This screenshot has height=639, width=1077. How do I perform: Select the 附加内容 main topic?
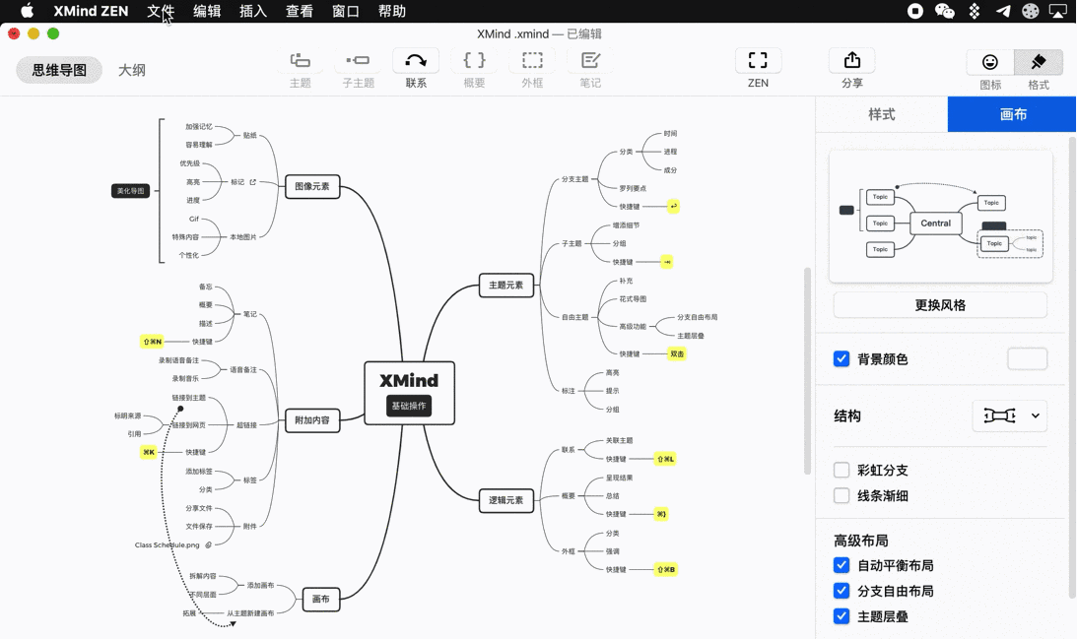coord(312,420)
